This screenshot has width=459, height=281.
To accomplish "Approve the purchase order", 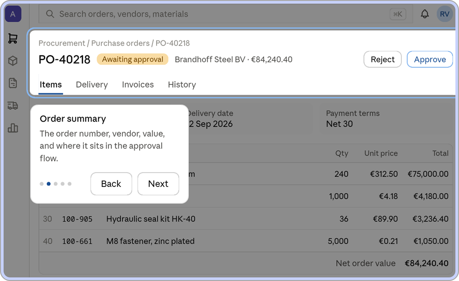I will click(430, 59).
